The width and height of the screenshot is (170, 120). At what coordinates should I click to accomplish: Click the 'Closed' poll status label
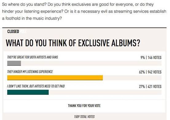pyautogui.click(x=13, y=31)
